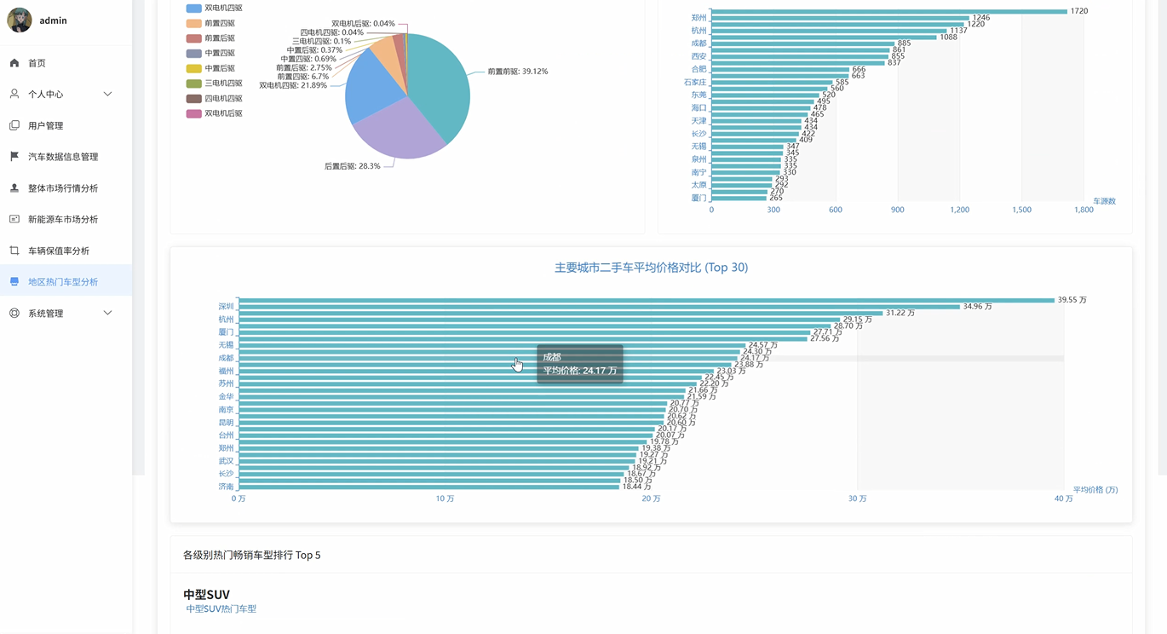Click the 双电机四驱 blue legend swatch
The width and height of the screenshot is (1167, 634).
(194, 9)
